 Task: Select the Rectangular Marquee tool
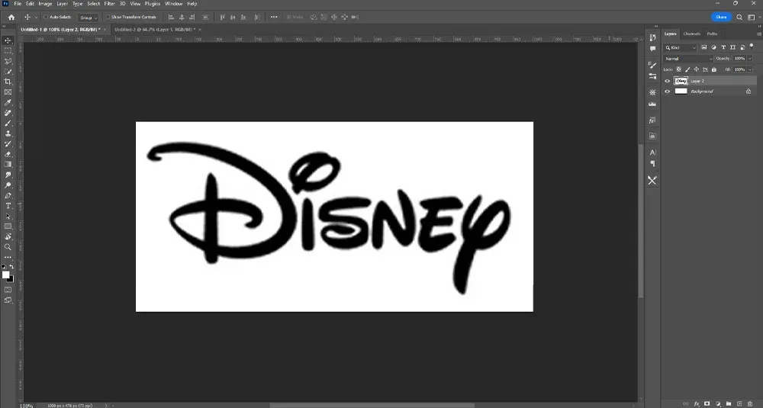8,50
